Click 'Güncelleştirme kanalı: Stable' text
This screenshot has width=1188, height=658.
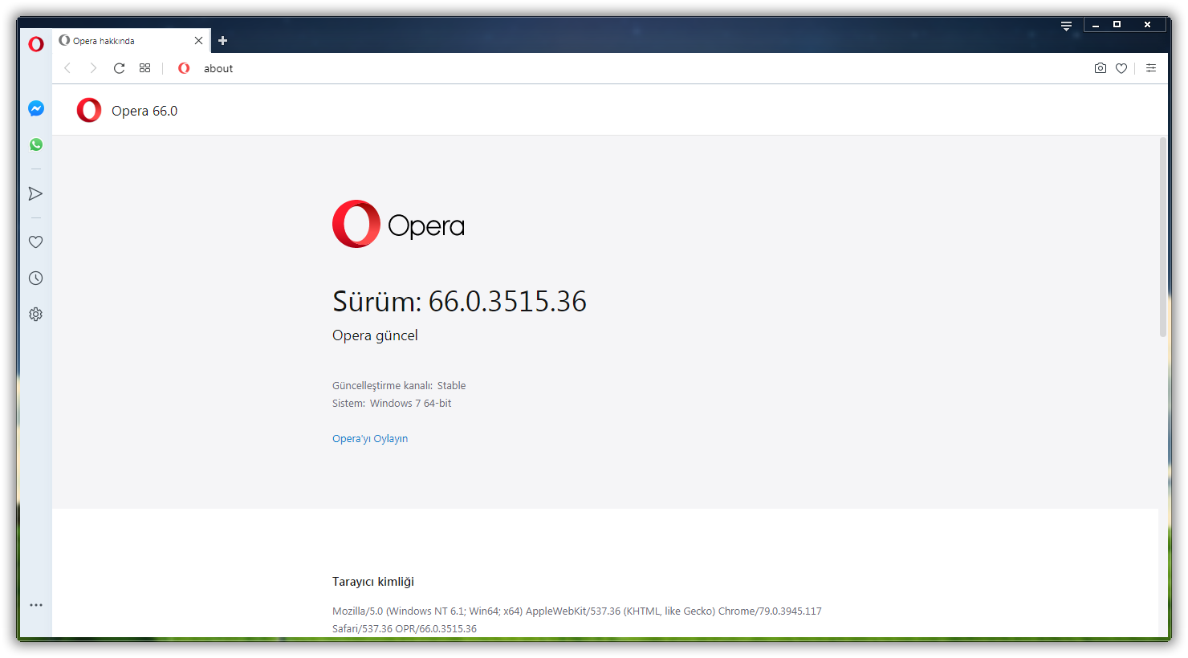pyautogui.click(x=399, y=386)
